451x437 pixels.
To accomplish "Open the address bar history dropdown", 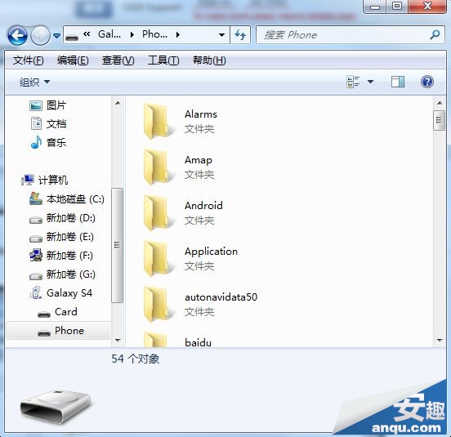I will click(x=221, y=35).
